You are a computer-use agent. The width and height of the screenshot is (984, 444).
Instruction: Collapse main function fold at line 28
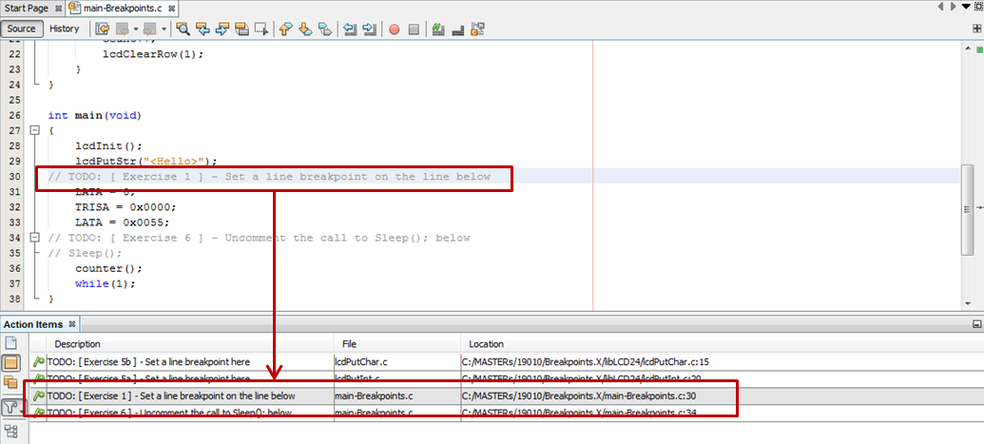point(34,131)
